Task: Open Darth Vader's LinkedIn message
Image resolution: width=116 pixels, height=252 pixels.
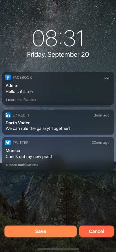Action: 58,122
